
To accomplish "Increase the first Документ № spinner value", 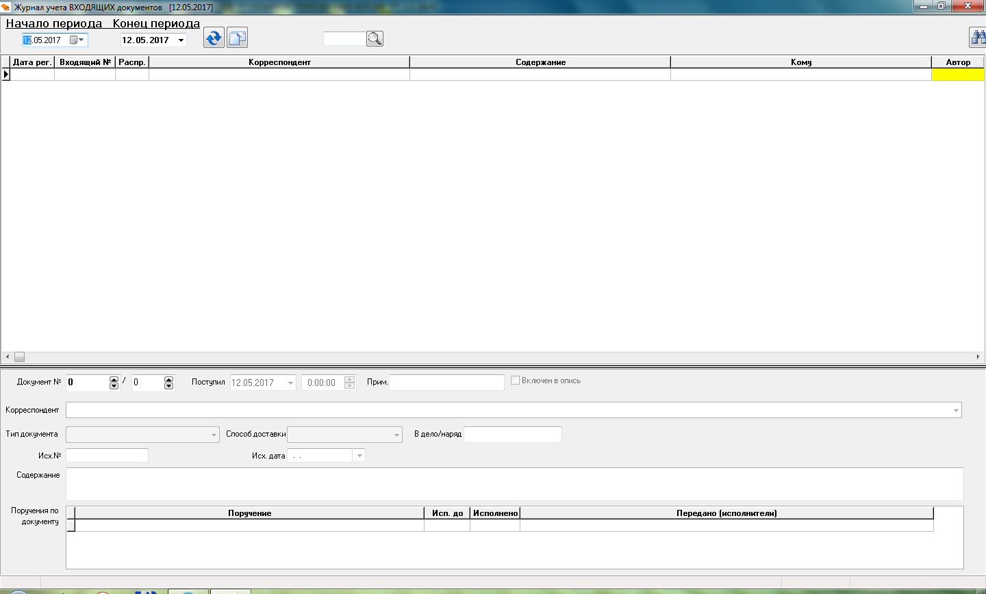I will 114,380.
